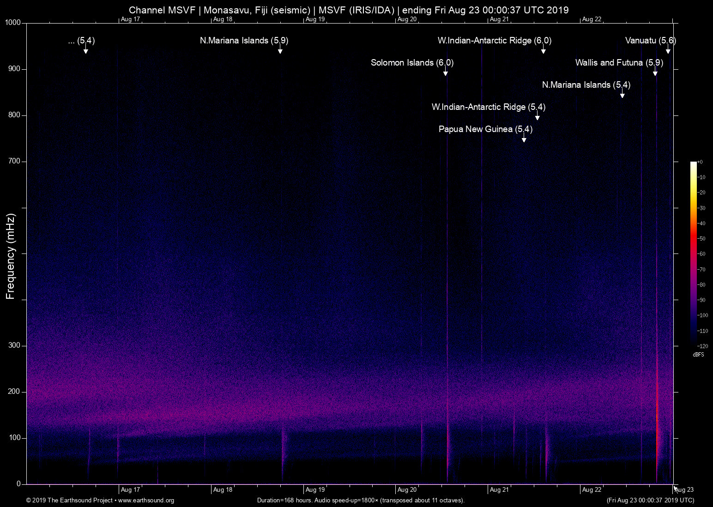Click the '-30' color scale label

click(x=701, y=208)
